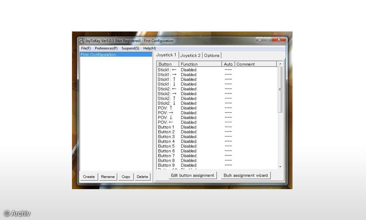Screen dimensions: 366x220
Task: Click the Delete button
Action: click(142, 177)
